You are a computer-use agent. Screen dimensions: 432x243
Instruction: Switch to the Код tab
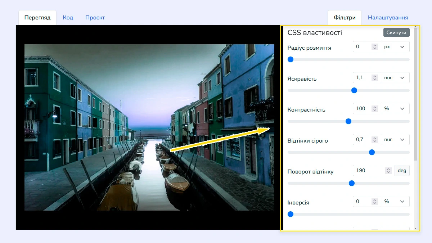[68, 18]
